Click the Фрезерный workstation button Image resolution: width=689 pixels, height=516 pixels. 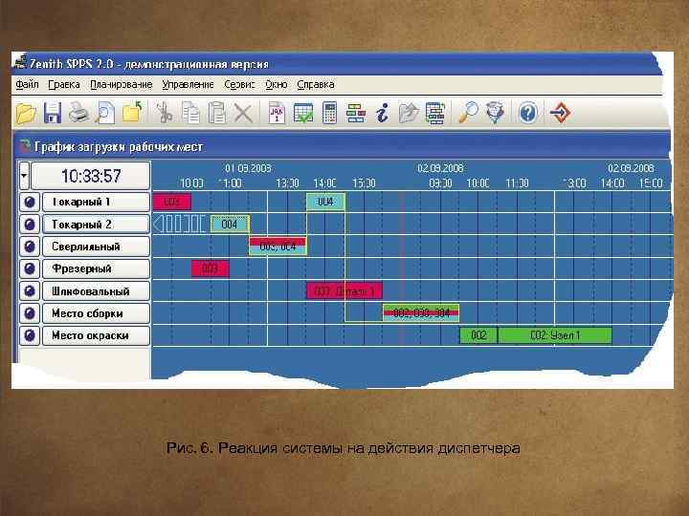coord(96,269)
